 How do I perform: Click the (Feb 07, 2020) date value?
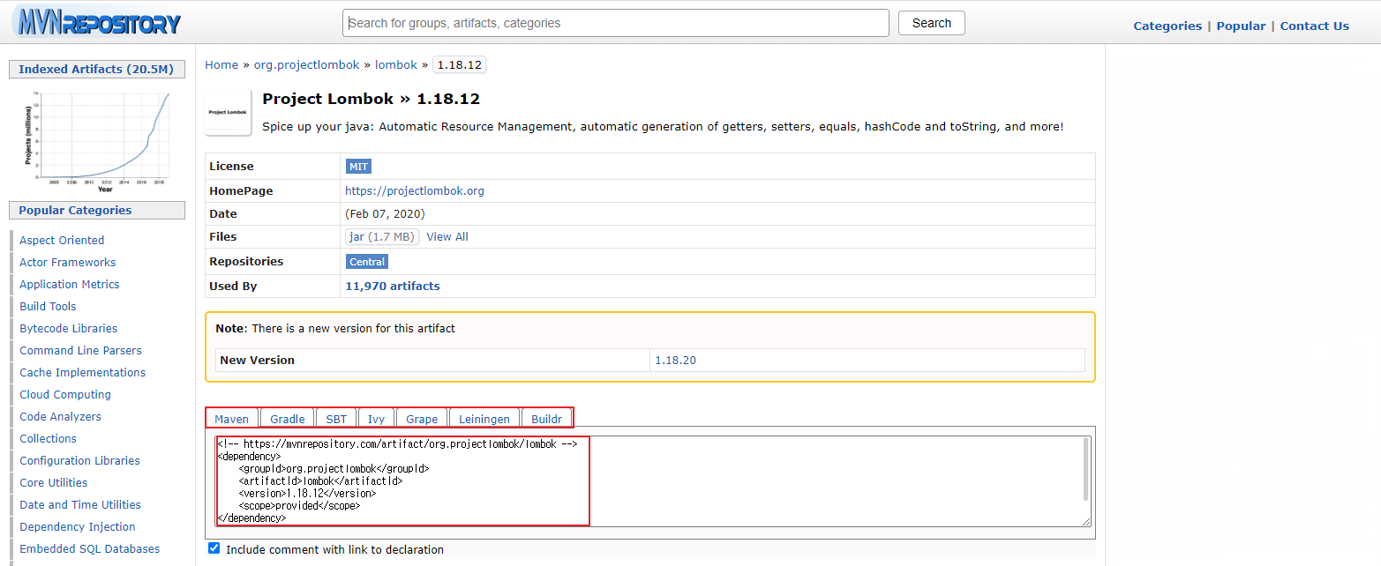tap(385, 213)
